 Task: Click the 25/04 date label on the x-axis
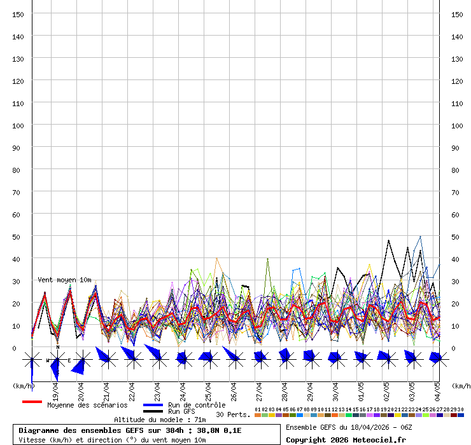[208, 389]
